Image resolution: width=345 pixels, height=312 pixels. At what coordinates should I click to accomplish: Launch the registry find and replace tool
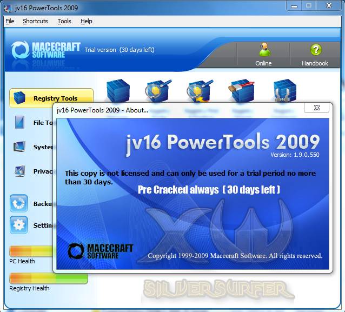[200, 91]
